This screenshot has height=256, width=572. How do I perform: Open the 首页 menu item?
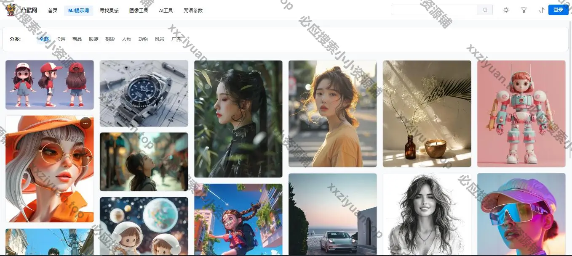point(53,11)
